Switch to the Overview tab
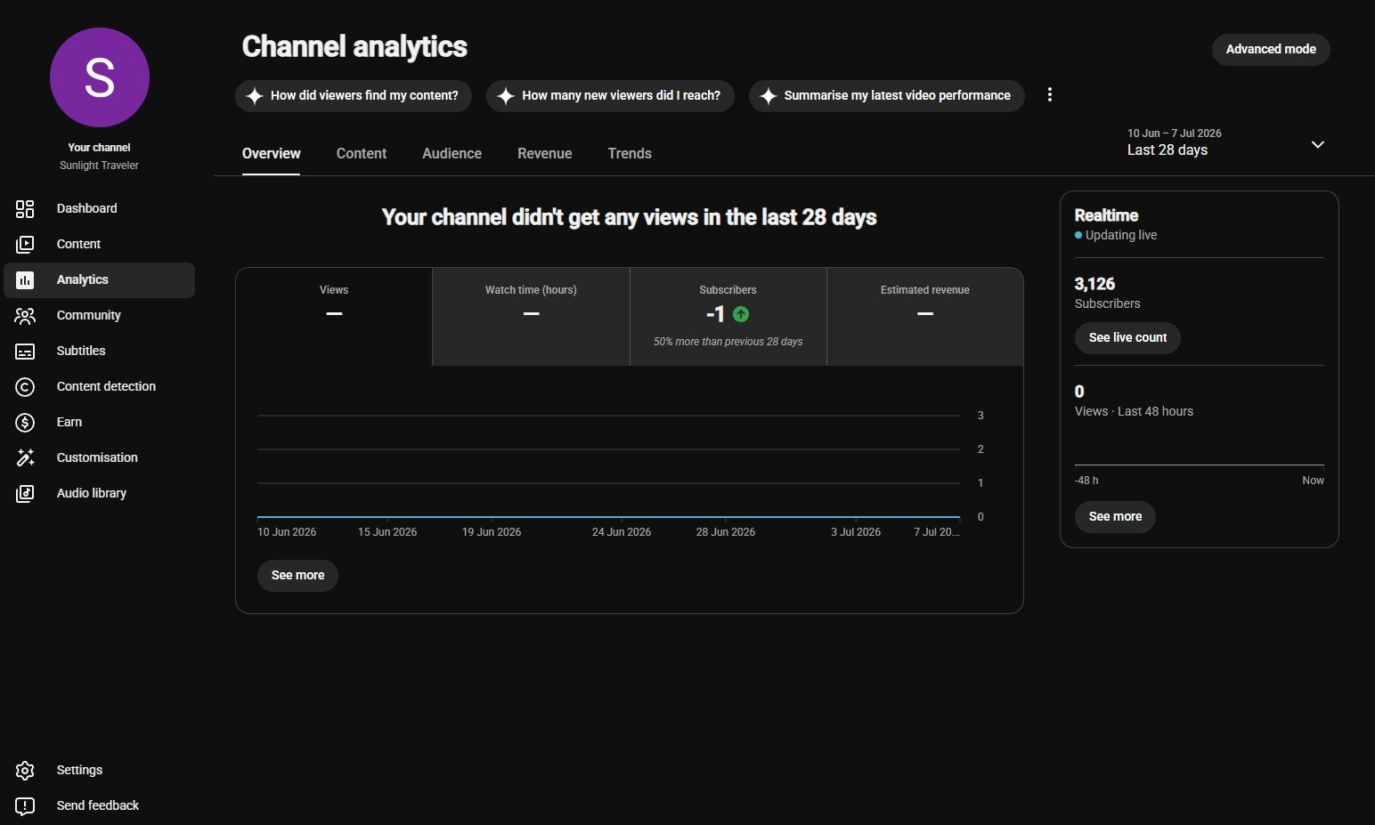This screenshot has width=1375, height=825. pyautogui.click(x=271, y=153)
